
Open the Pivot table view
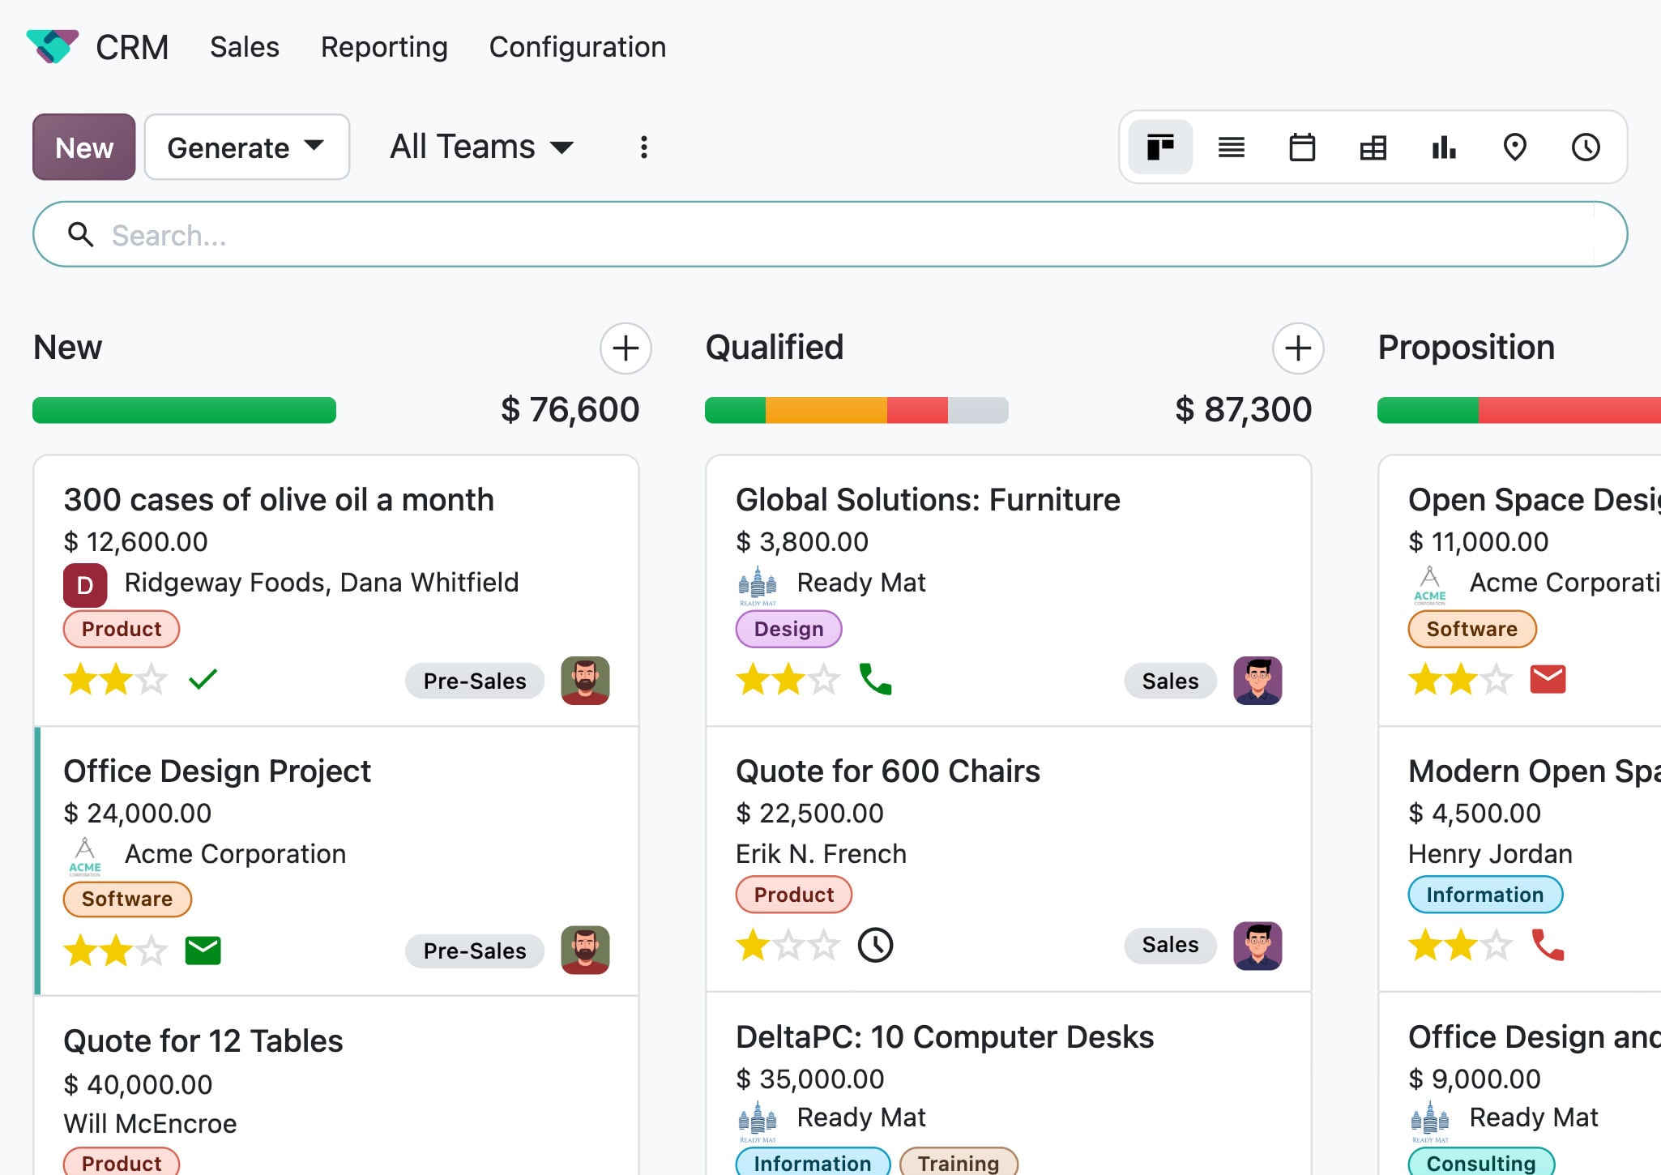pyautogui.click(x=1373, y=147)
